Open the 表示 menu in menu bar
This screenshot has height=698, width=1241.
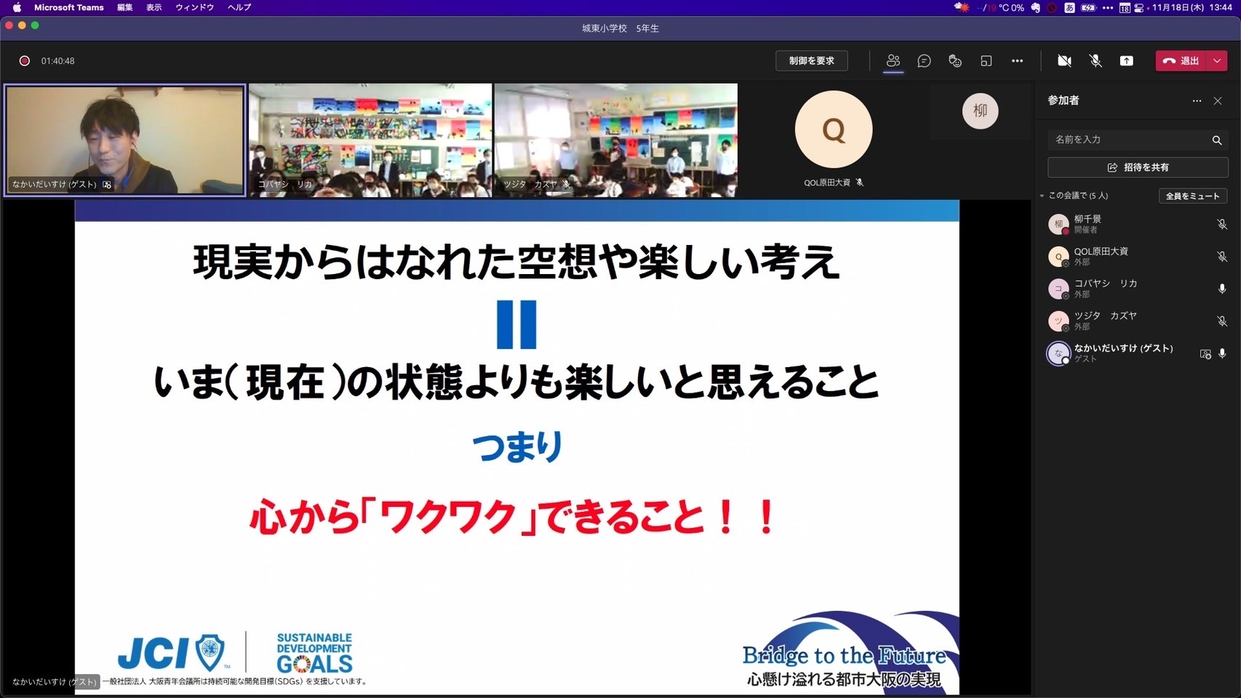pyautogui.click(x=153, y=7)
